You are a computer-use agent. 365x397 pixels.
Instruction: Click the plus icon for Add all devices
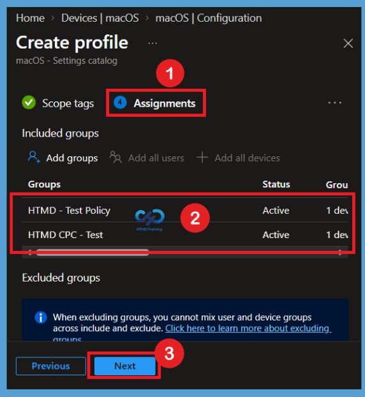(x=202, y=157)
